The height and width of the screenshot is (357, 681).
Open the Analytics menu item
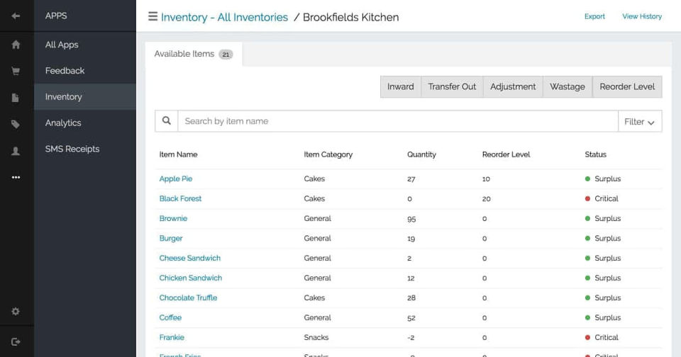pos(63,123)
